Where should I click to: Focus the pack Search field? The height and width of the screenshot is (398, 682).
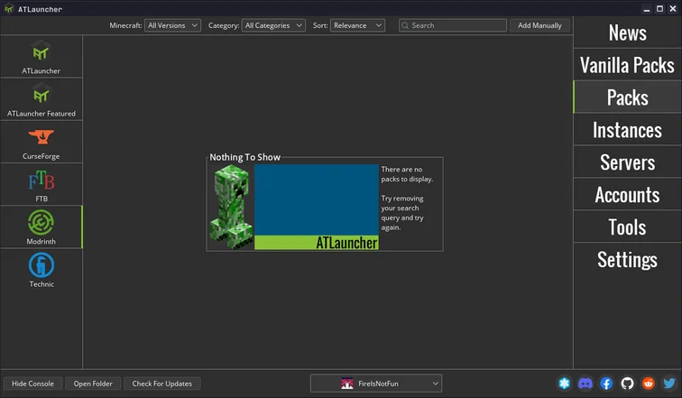click(x=457, y=25)
